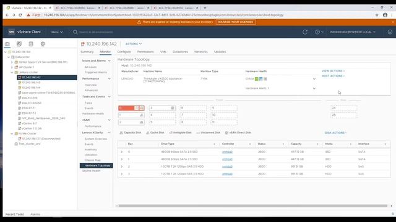This screenshot has width=396, height=222.
Task: Open the Alarms bottom panel tab
Action: tap(35, 214)
